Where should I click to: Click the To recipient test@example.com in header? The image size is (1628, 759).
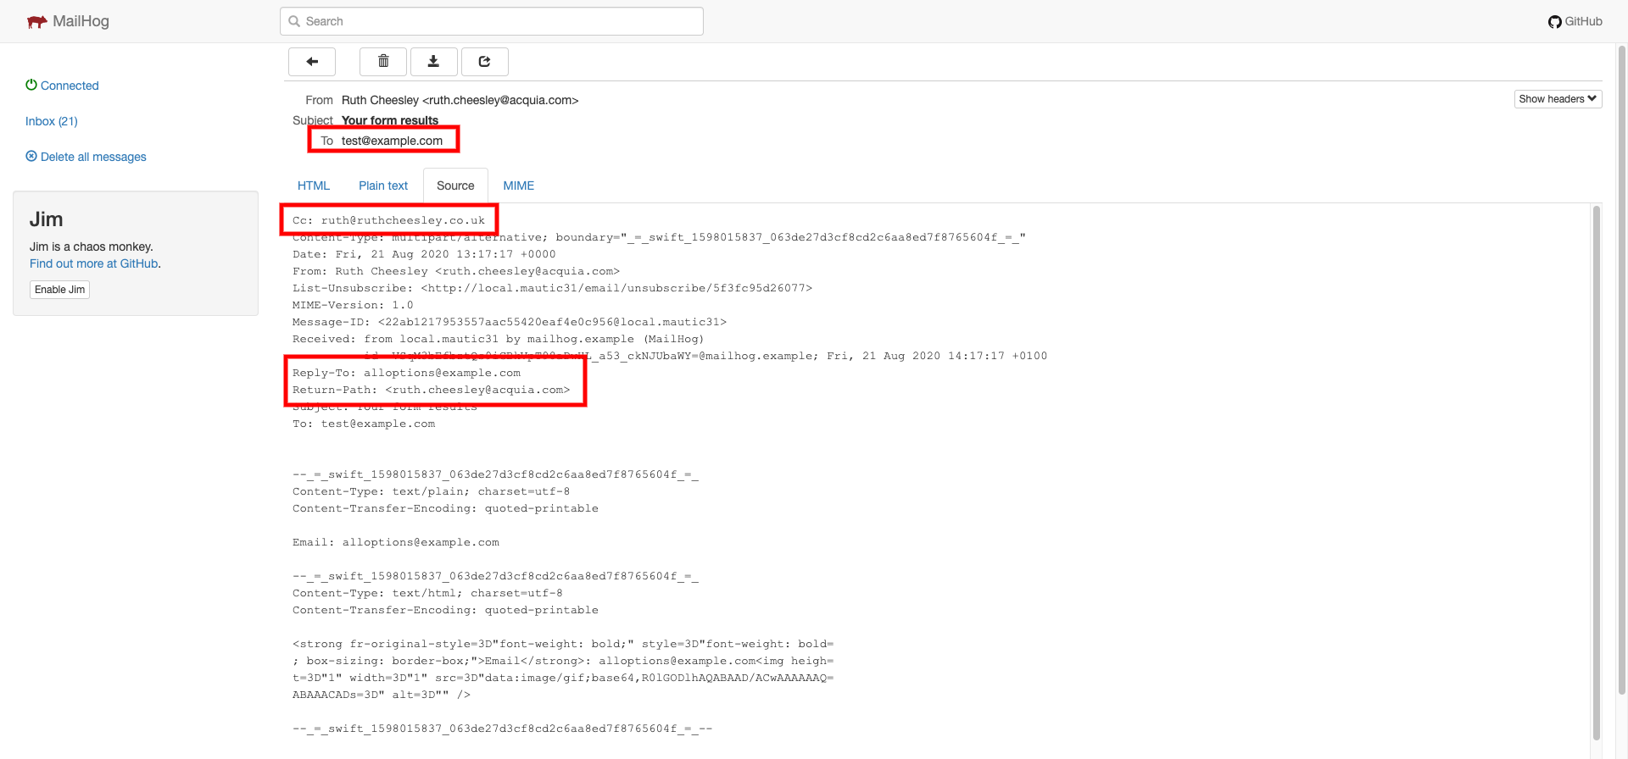(392, 141)
